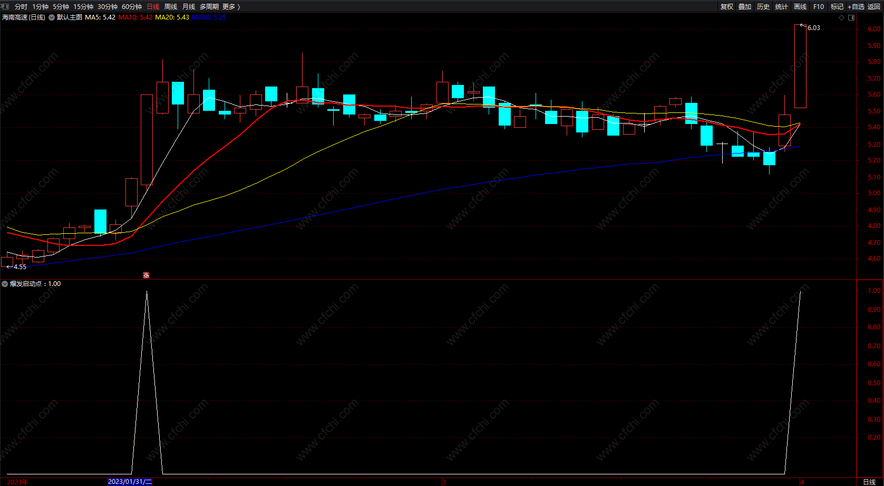Switch to 月线 monthly chart
Image resolution: width=884 pixels, height=486 pixels.
[x=189, y=7]
